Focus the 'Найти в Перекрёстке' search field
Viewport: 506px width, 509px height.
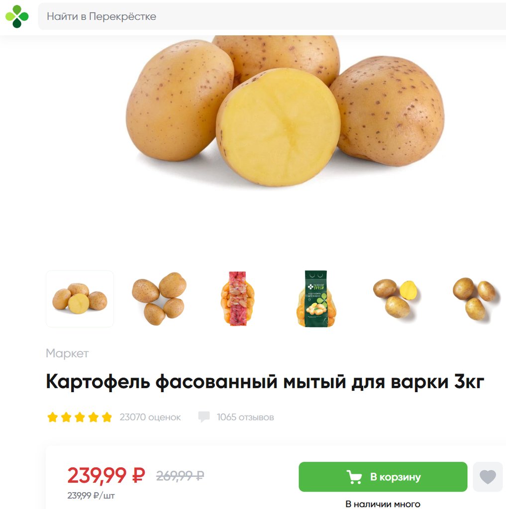272,16
